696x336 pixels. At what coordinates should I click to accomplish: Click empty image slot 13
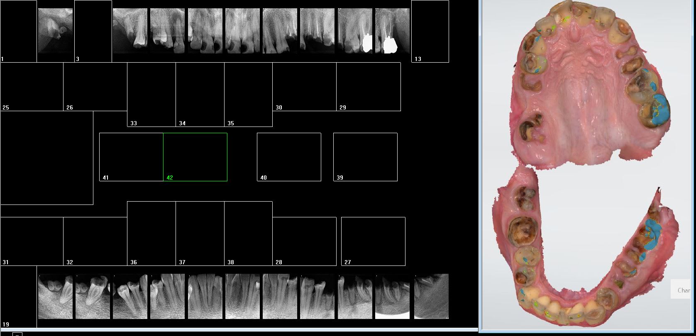coord(430,31)
